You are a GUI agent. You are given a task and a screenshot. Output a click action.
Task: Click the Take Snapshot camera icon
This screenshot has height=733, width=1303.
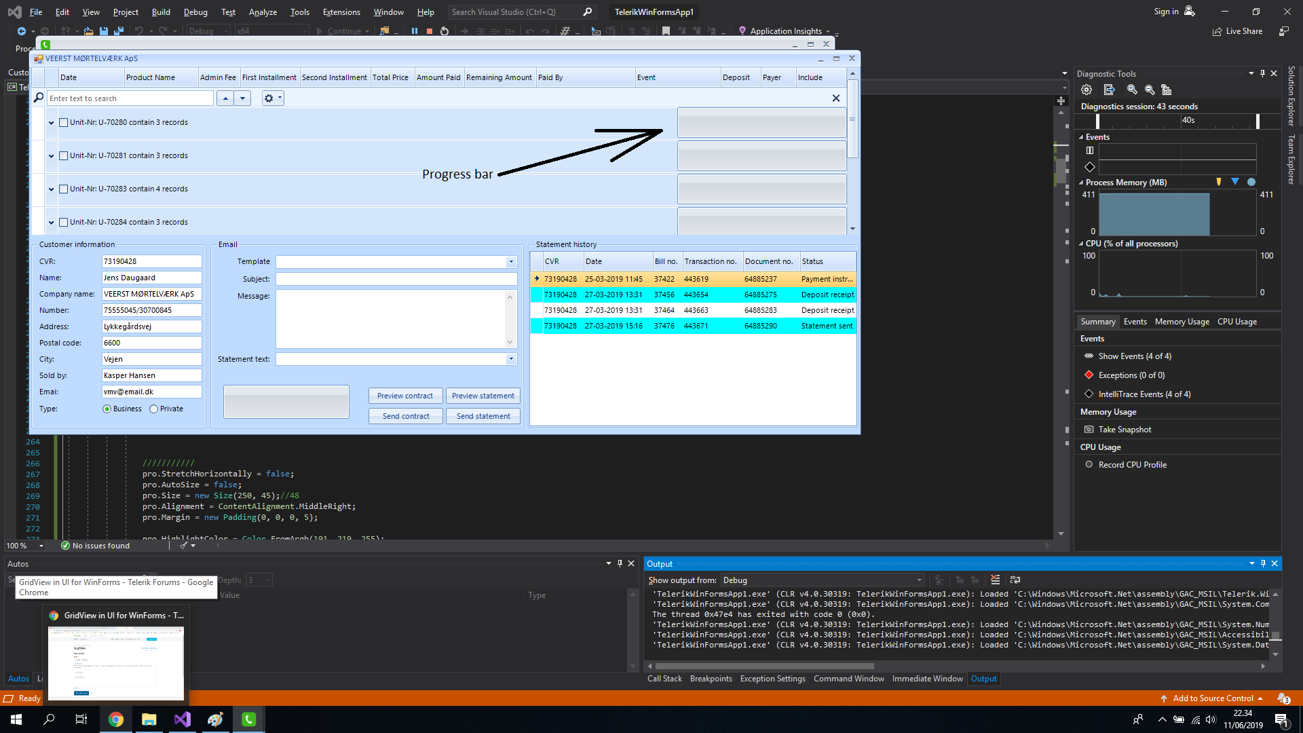[1089, 430]
